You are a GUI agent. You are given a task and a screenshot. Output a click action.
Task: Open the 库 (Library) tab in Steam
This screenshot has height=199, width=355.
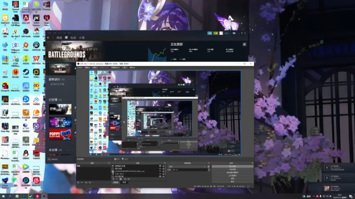coord(66,38)
